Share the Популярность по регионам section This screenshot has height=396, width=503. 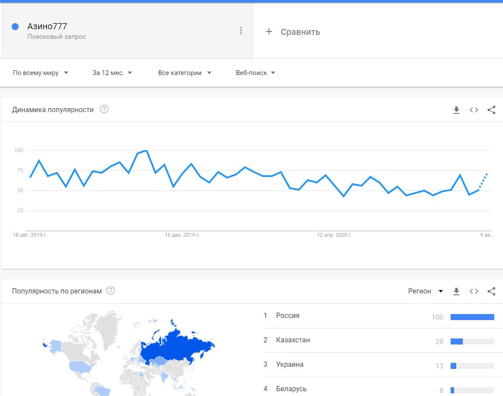[491, 291]
